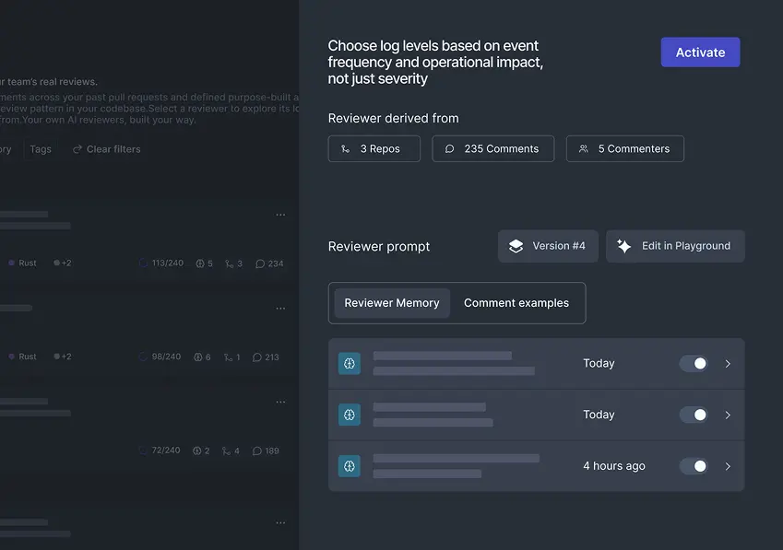Click the 234 comments count
The width and height of the screenshot is (783, 550).
tap(269, 263)
